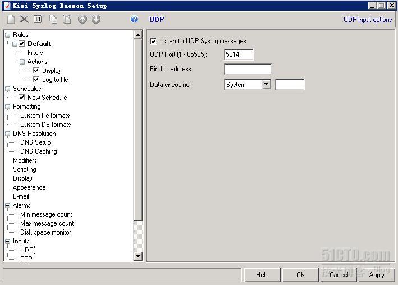398x285 pixels.
Task: Select top-level Display settings item
Action: (x=22, y=178)
